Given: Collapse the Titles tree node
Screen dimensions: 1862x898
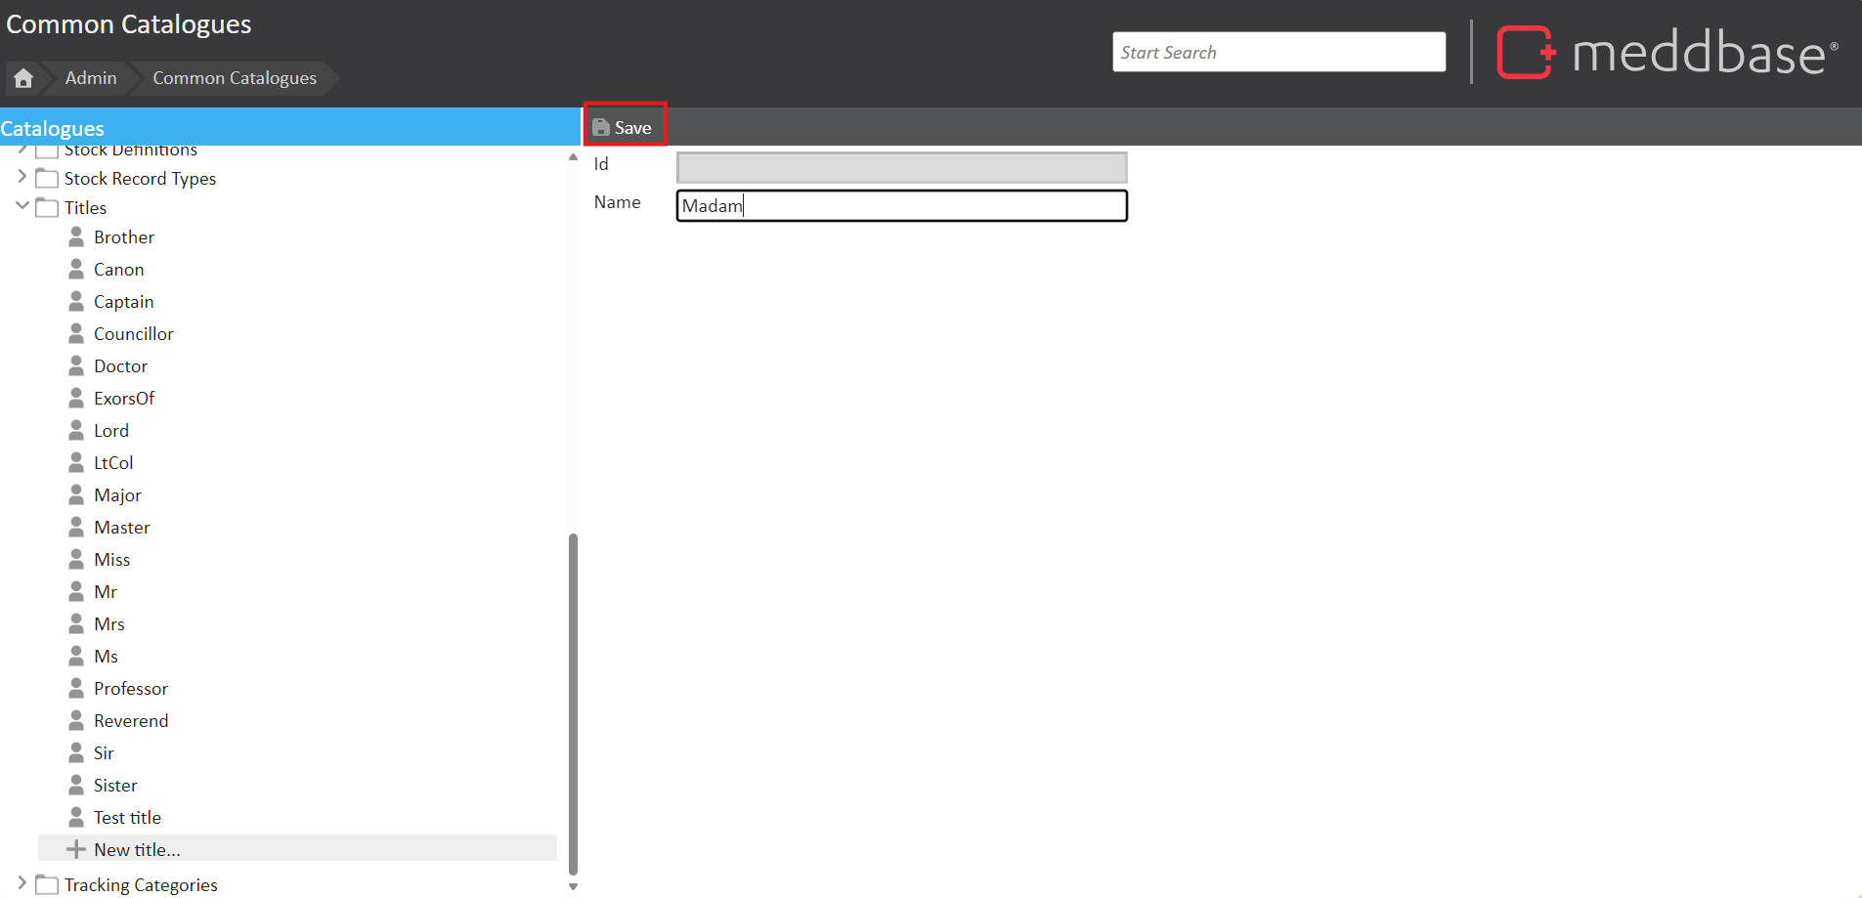Looking at the screenshot, I should (22, 206).
